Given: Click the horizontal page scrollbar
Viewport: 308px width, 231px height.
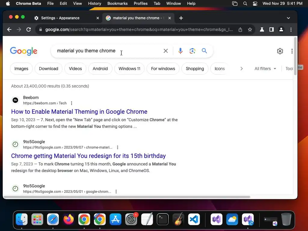Looking at the screenshot, I should [x=127, y=197].
